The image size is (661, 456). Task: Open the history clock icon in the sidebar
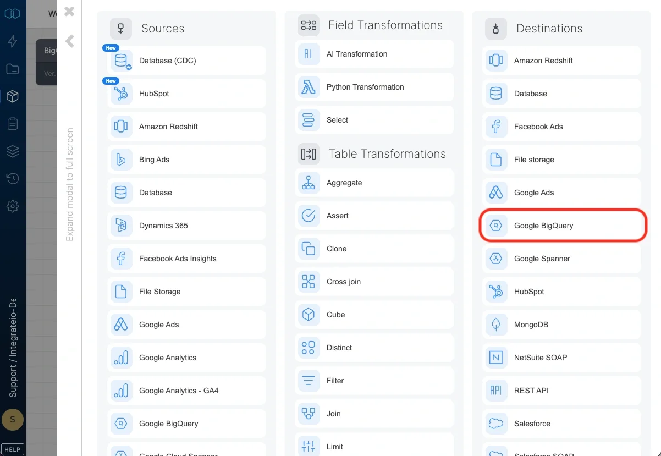12,179
